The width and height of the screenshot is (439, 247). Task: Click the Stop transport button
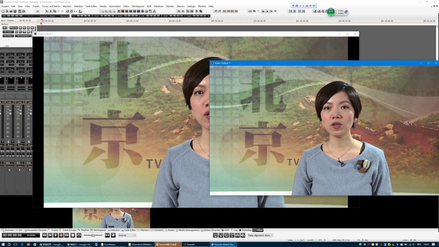pyautogui.click(x=73, y=235)
